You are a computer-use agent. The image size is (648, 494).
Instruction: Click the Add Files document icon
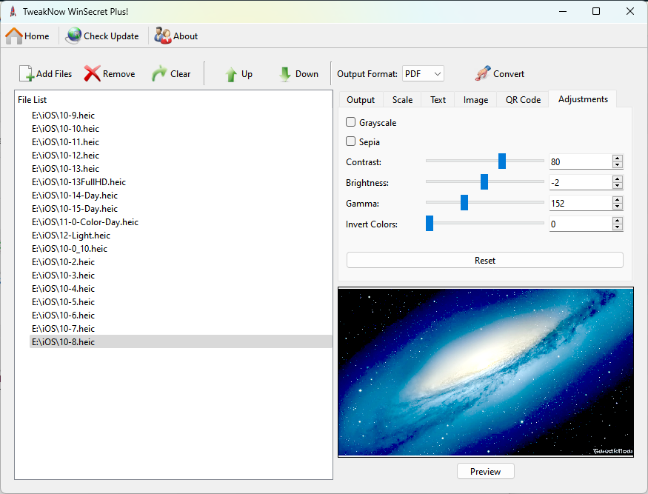(27, 73)
